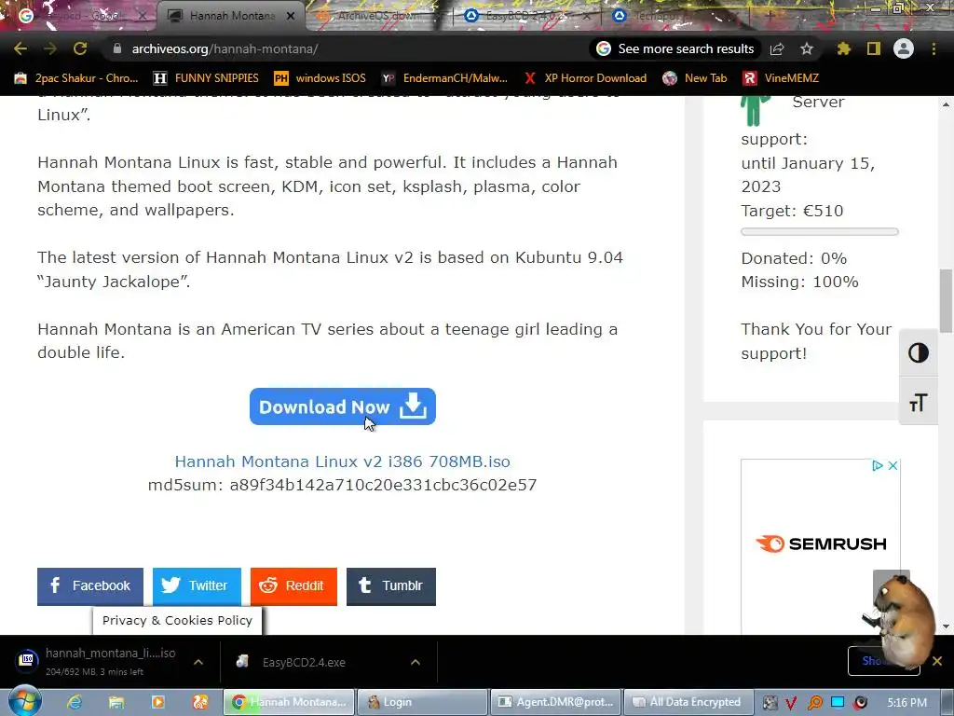The height and width of the screenshot is (716, 954).
Task: Switch to the Login taskbar window
Action: (x=422, y=702)
